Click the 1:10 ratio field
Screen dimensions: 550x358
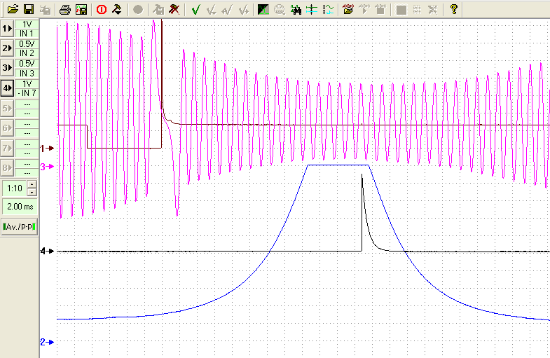coord(15,188)
